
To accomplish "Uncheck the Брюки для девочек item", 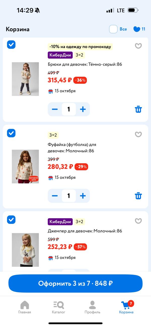I will click(x=11, y=45).
